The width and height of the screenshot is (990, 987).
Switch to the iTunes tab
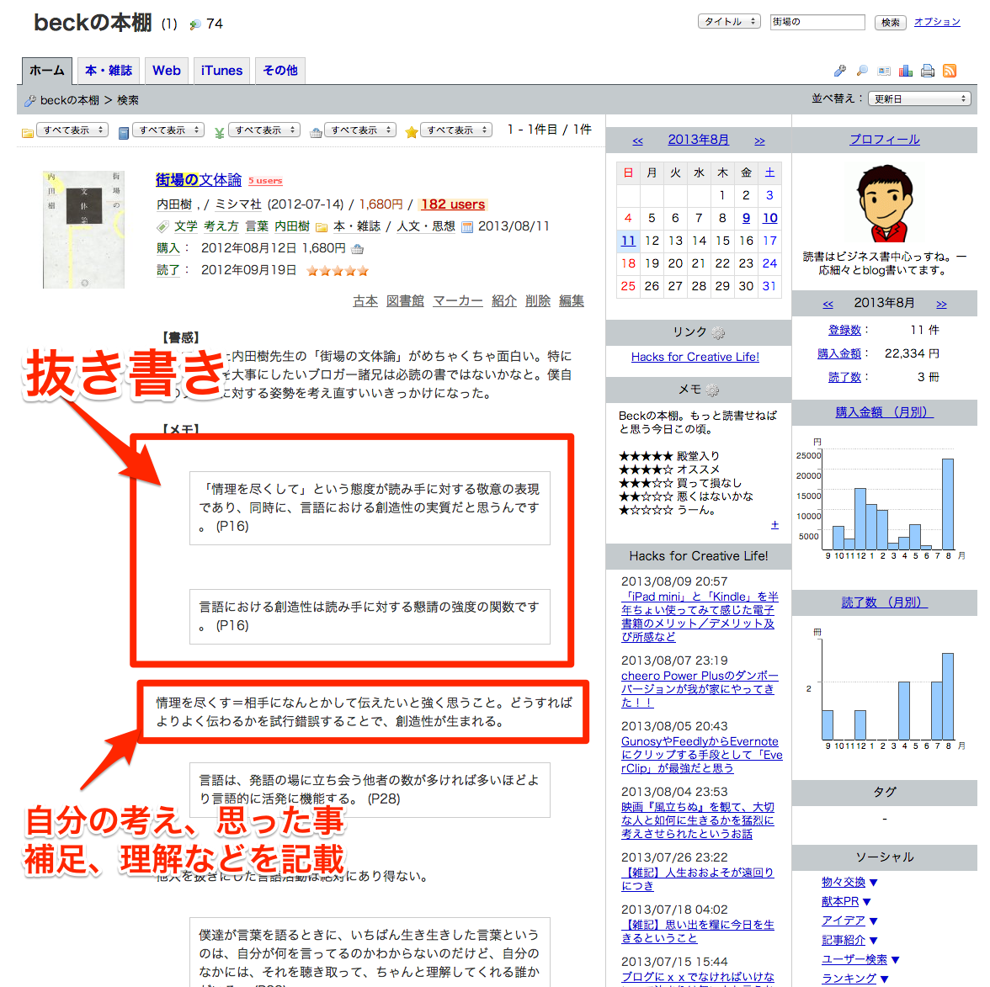click(x=221, y=71)
